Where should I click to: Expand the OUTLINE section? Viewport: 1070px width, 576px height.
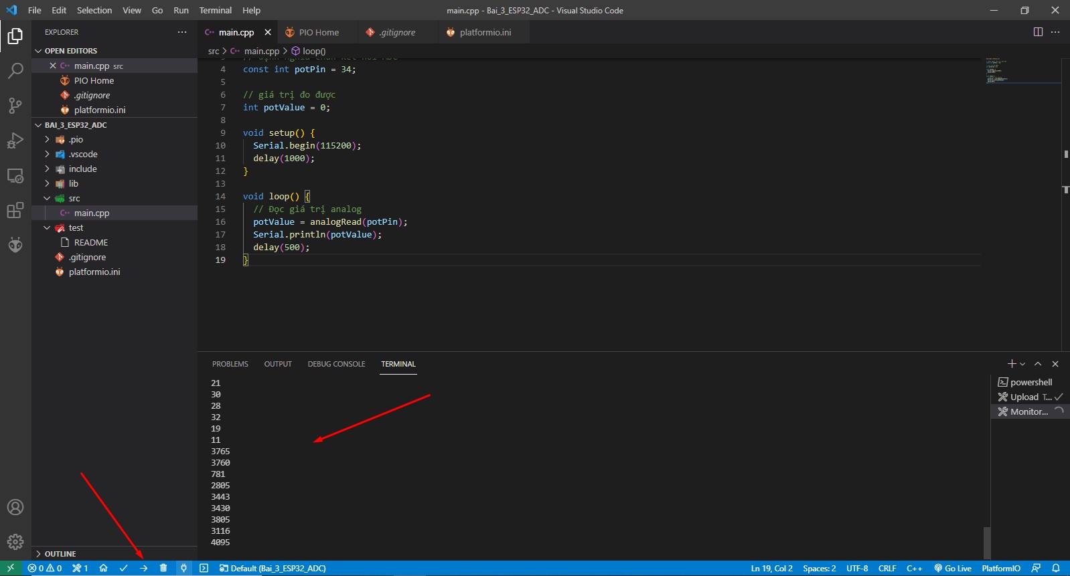pos(60,554)
